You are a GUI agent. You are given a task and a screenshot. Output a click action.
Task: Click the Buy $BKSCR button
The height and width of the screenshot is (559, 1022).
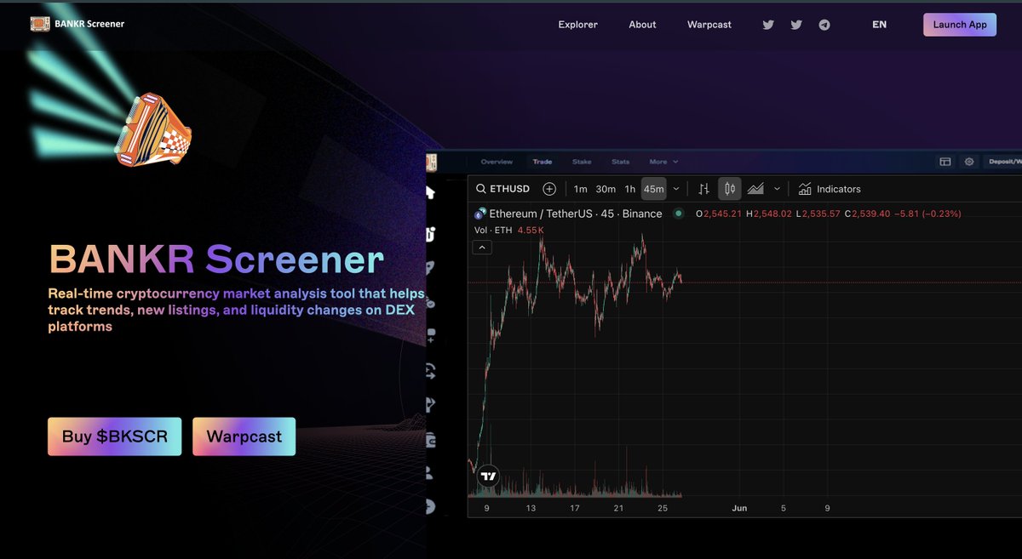click(114, 436)
